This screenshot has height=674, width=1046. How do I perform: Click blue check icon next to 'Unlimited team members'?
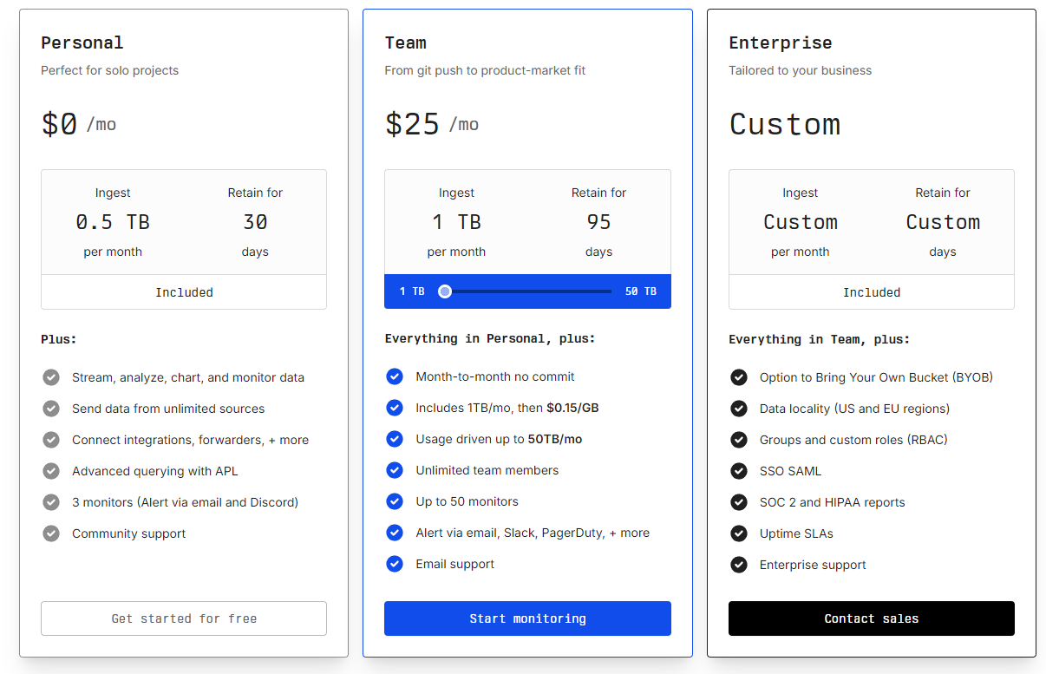(x=395, y=470)
